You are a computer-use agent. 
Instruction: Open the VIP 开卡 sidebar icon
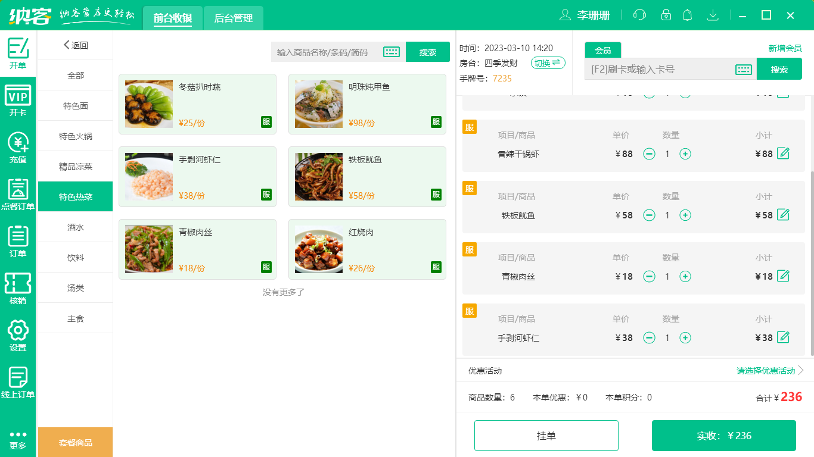(18, 101)
